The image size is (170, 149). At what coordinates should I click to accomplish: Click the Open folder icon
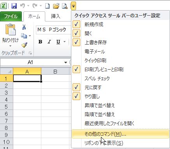click(56, 6)
